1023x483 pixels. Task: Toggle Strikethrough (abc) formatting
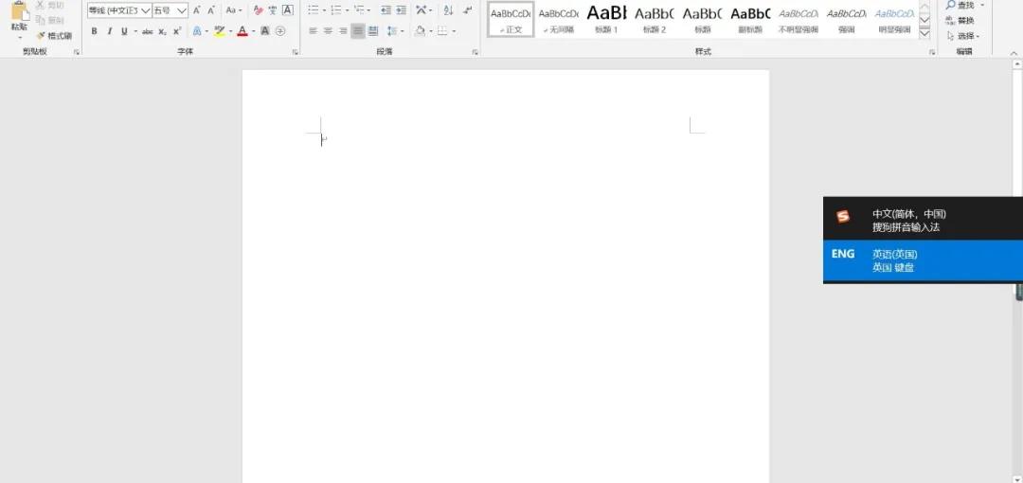tap(148, 31)
